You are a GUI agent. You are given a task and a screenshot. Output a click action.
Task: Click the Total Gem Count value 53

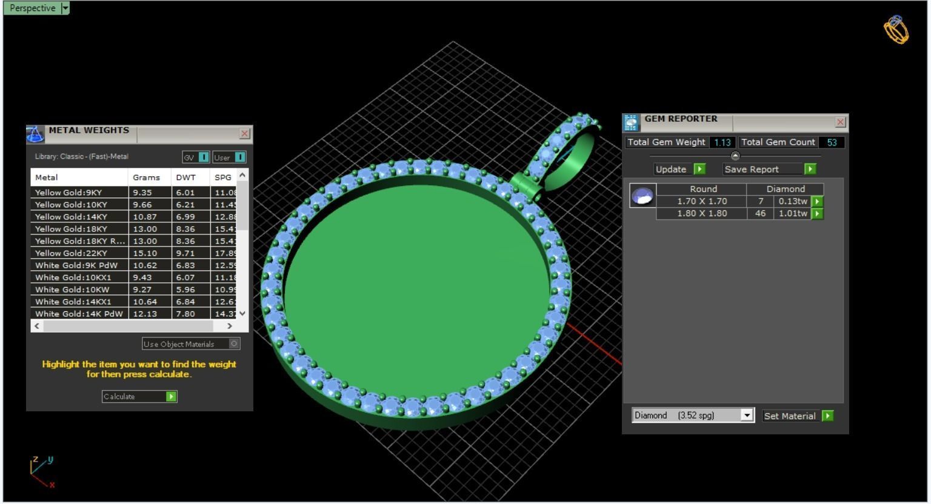tap(832, 142)
